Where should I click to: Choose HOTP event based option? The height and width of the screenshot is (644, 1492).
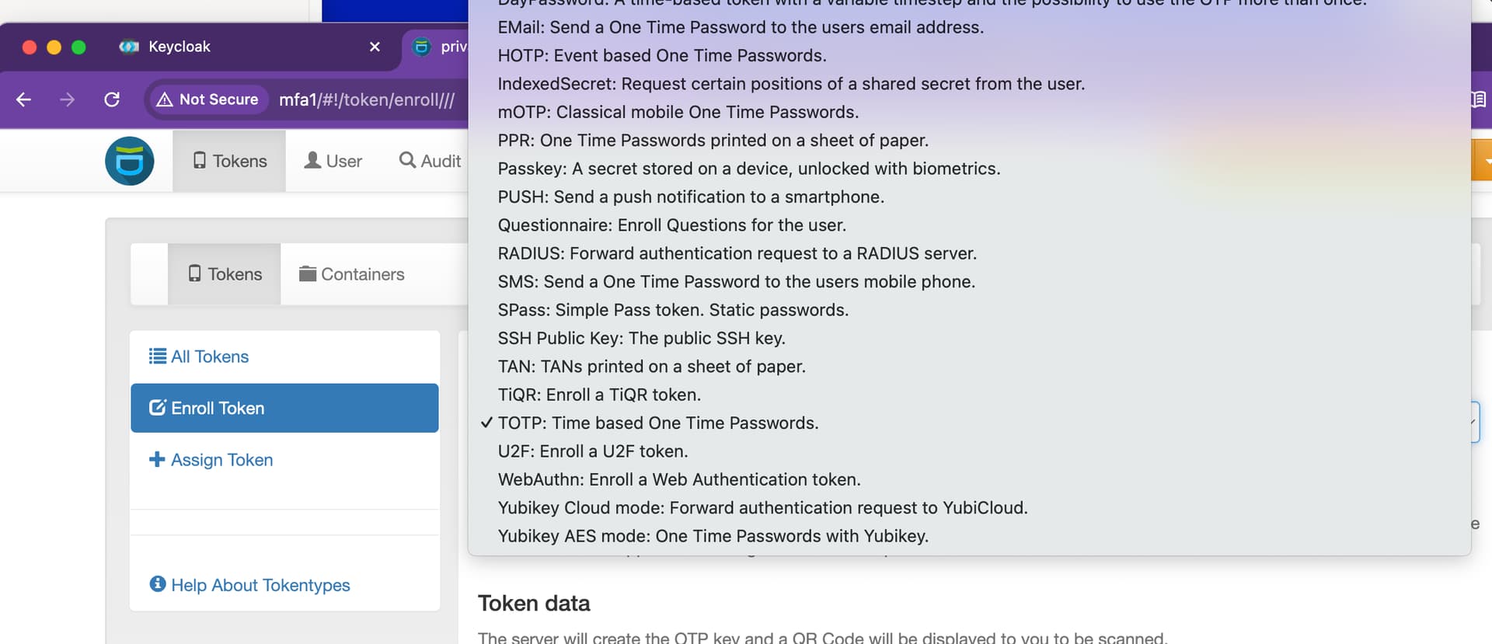(662, 56)
